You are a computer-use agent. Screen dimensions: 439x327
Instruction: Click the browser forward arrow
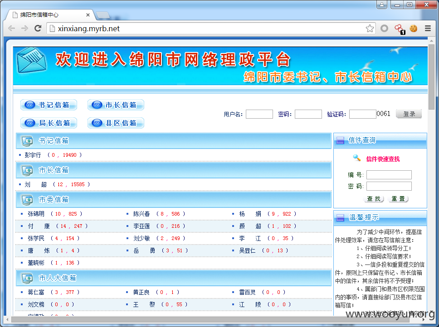(24, 28)
